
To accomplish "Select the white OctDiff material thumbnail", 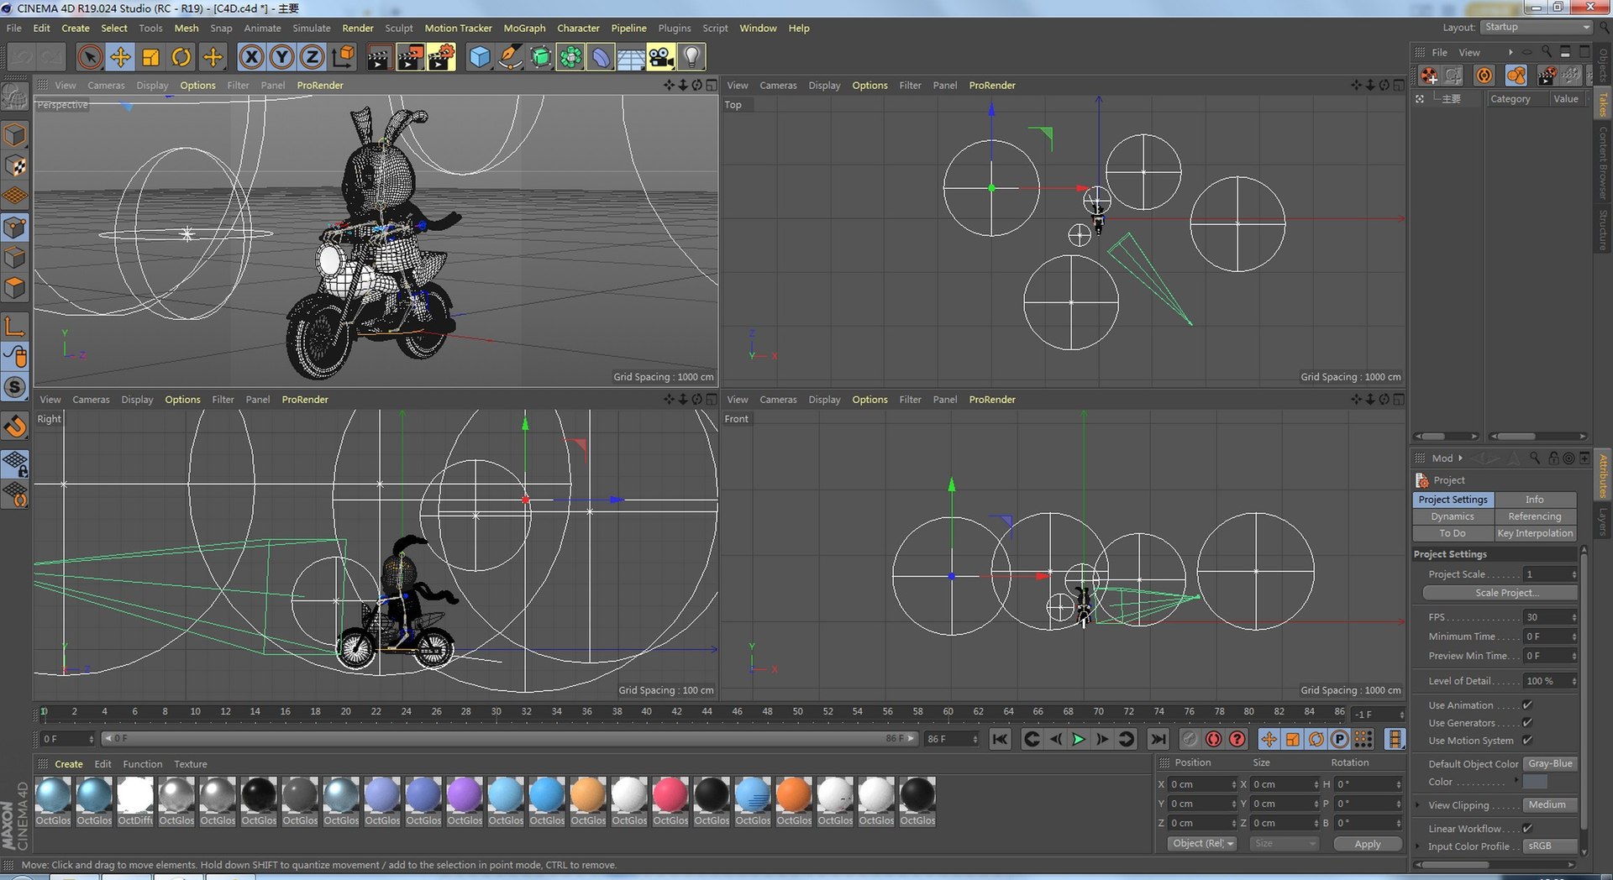I will coord(135,794).
